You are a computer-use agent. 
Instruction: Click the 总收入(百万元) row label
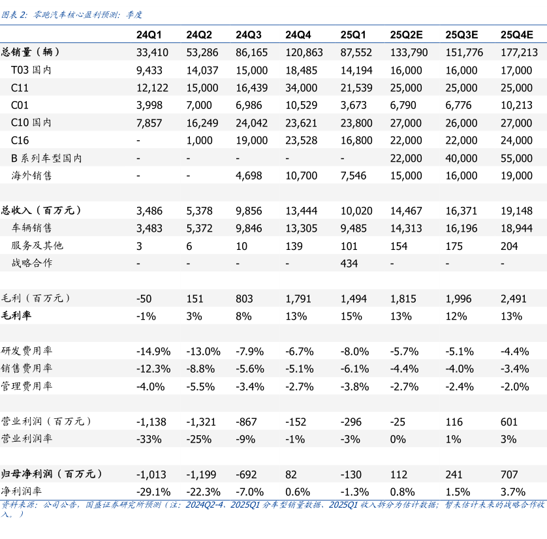(x=41, y=210)
